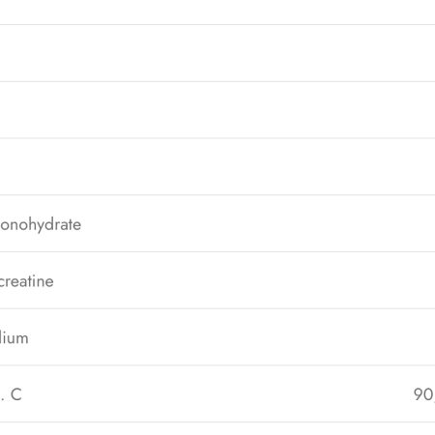Click the empty row directly above monohydrate row
This screenshot has height=435, width=435.
click(x=217, y=166)
